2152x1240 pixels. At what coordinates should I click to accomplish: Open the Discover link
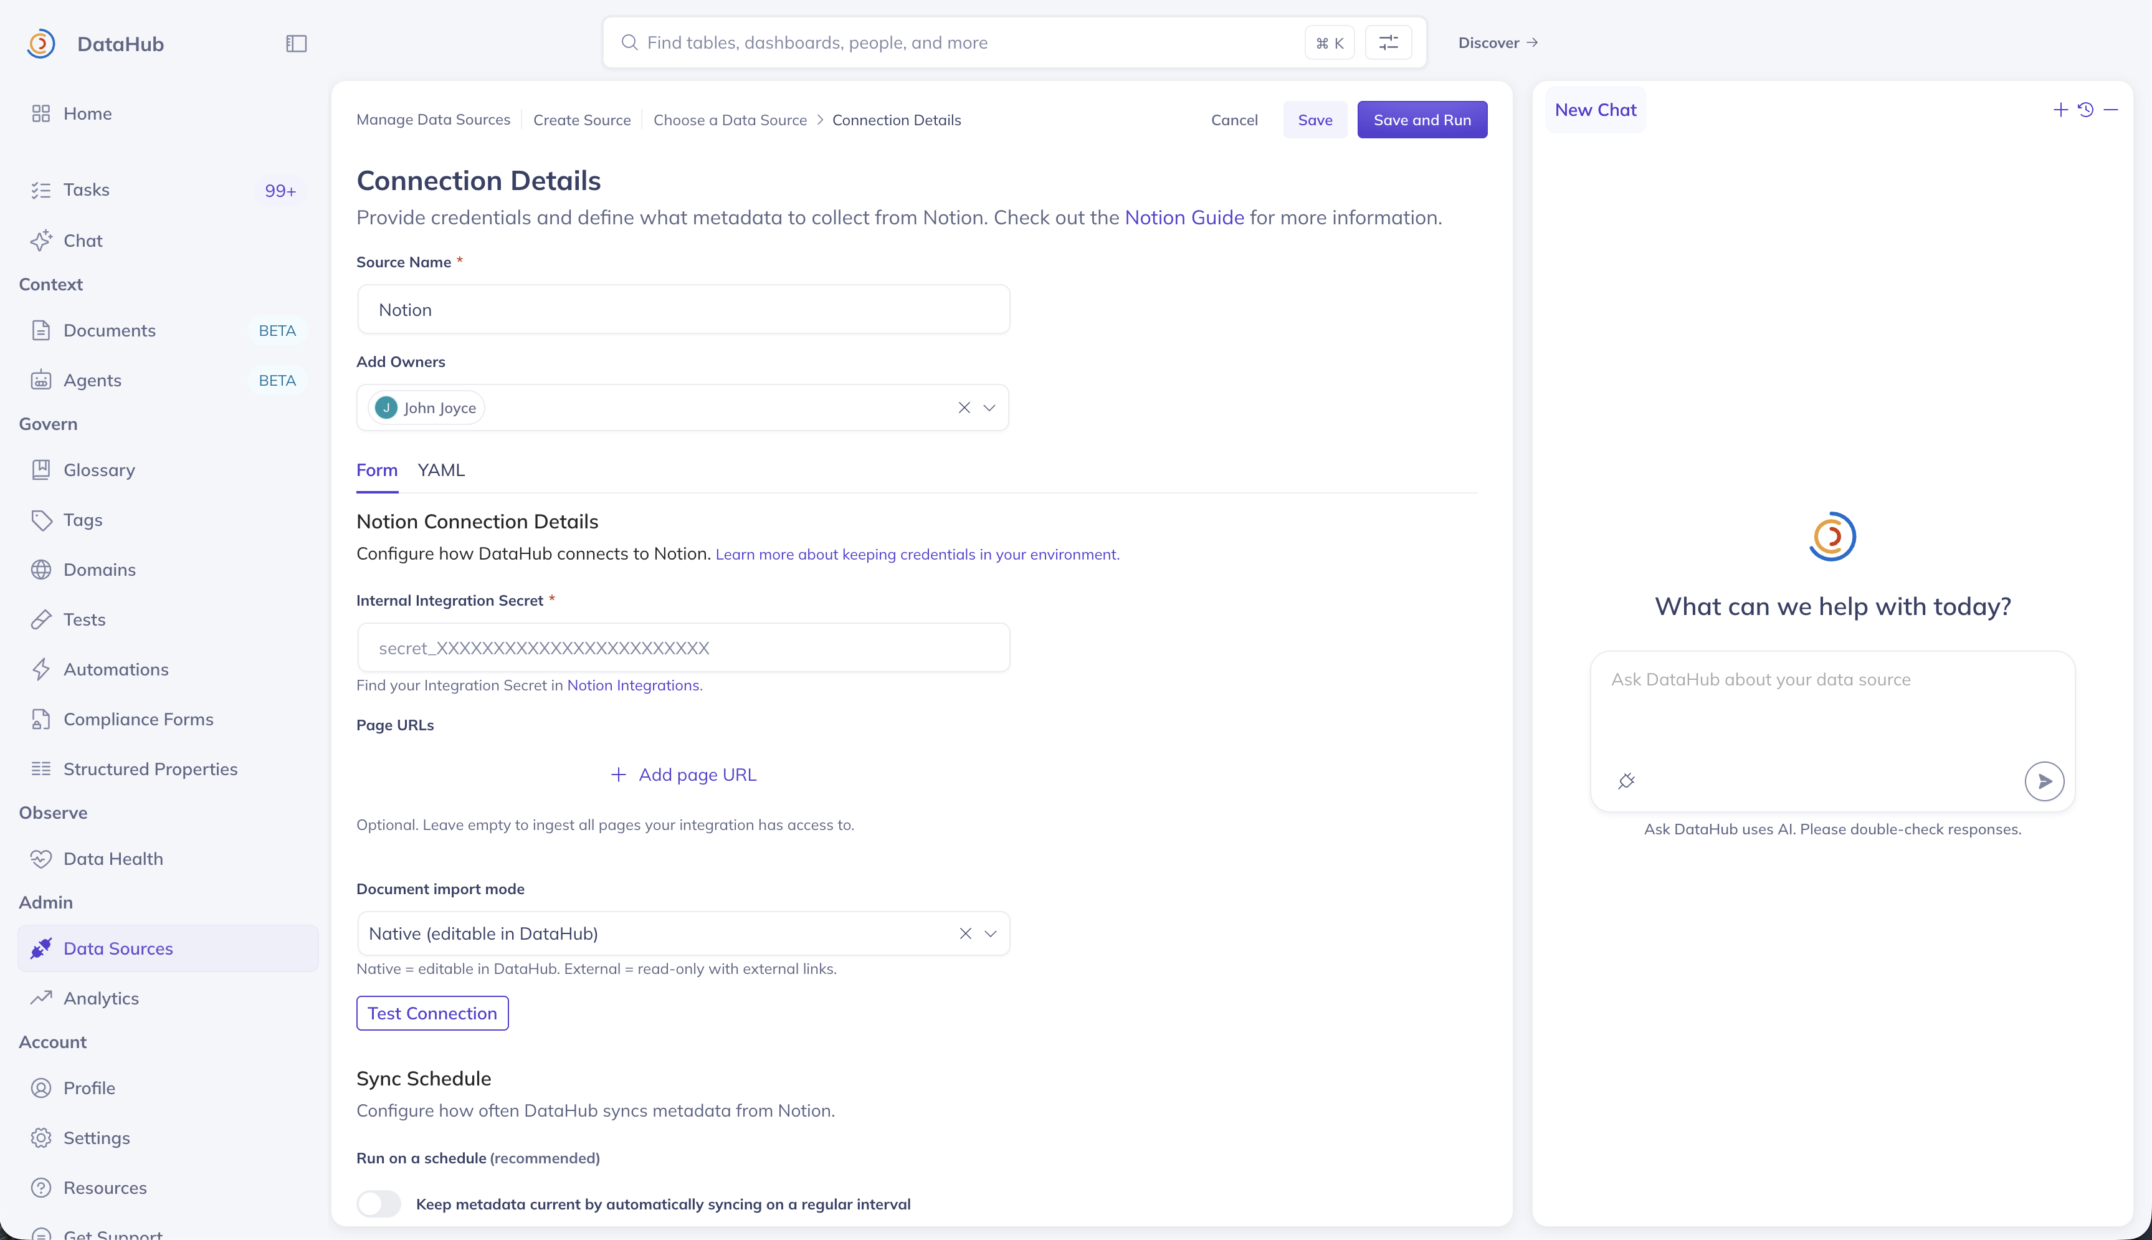point(1498,42)
